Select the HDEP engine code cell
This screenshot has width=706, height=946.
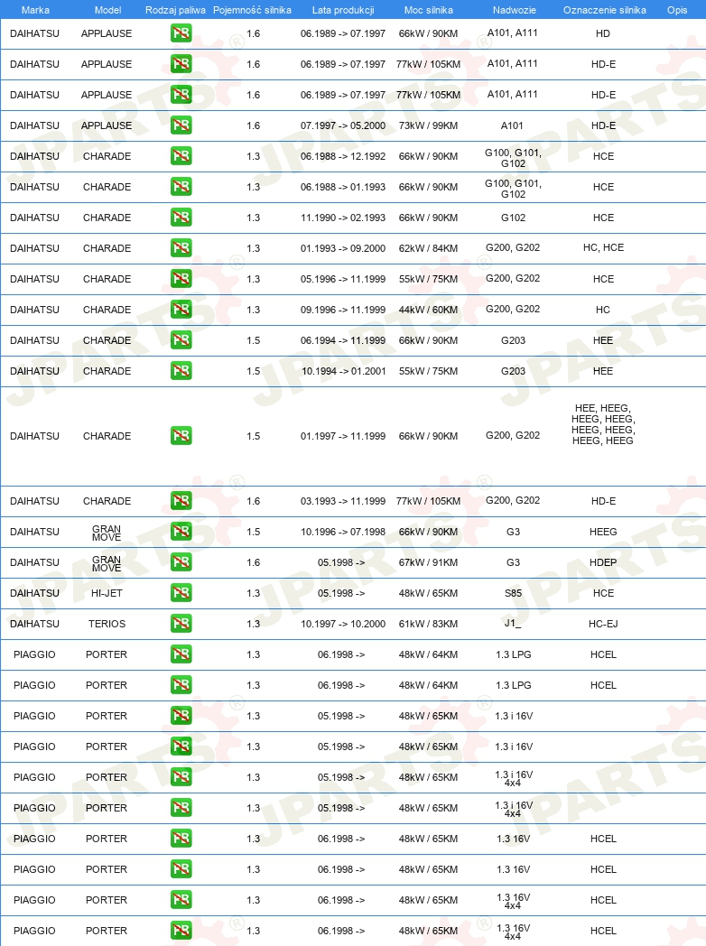coord(603,562)
